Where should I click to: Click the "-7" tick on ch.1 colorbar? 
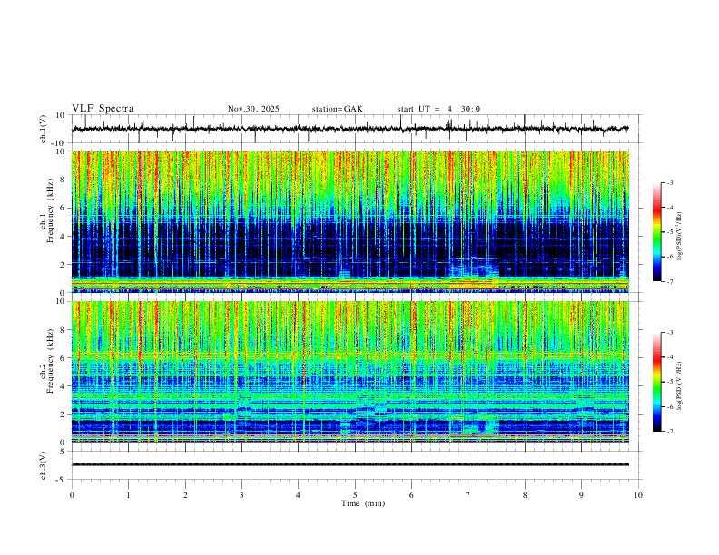coord(669,281)
